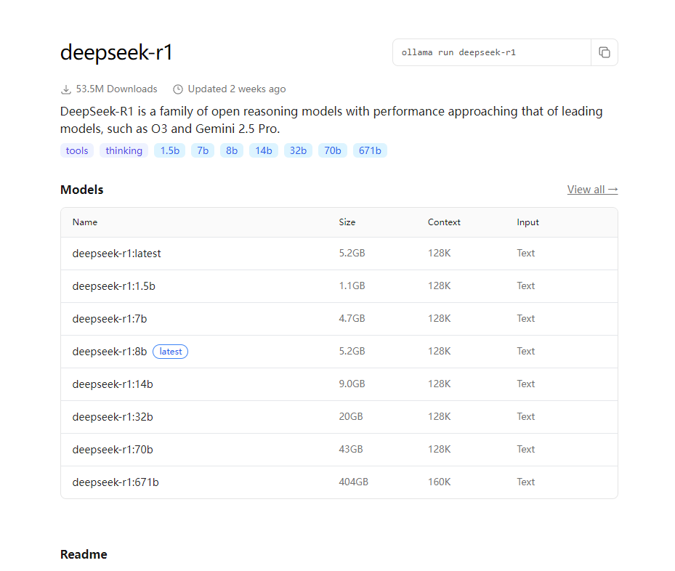Image resolution: width=675 pixels, height=571 pixels.
Task: Open the deepseek-r1:1.5b model
Action: coord(114,286)
